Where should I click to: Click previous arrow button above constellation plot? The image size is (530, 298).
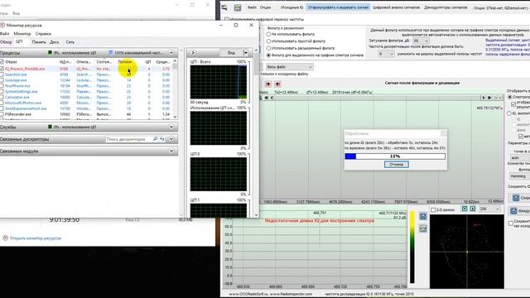click(x=465, y=209)
